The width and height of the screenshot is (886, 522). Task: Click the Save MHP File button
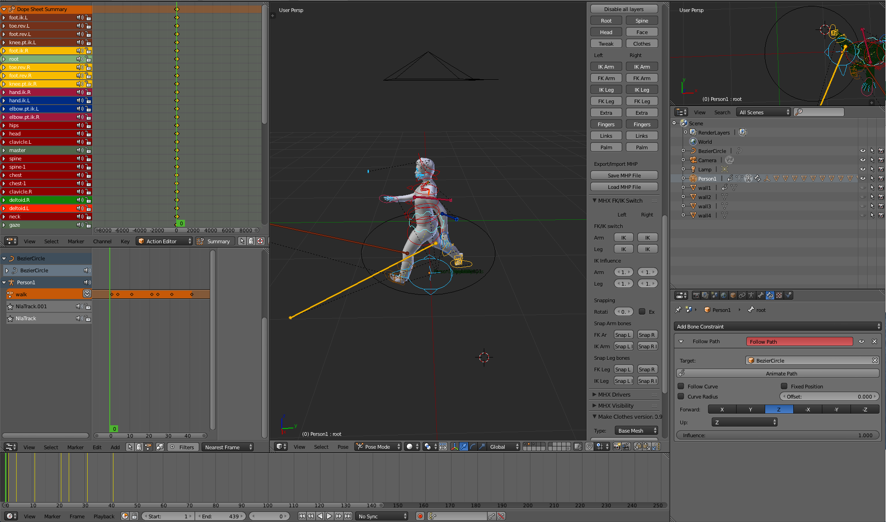click(624, 175)
